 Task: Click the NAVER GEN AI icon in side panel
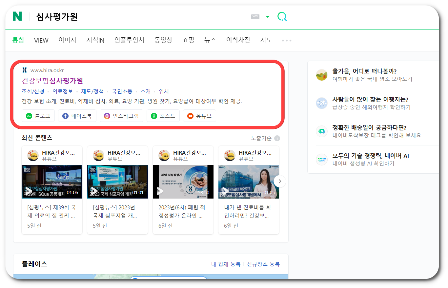click(321, 160)
